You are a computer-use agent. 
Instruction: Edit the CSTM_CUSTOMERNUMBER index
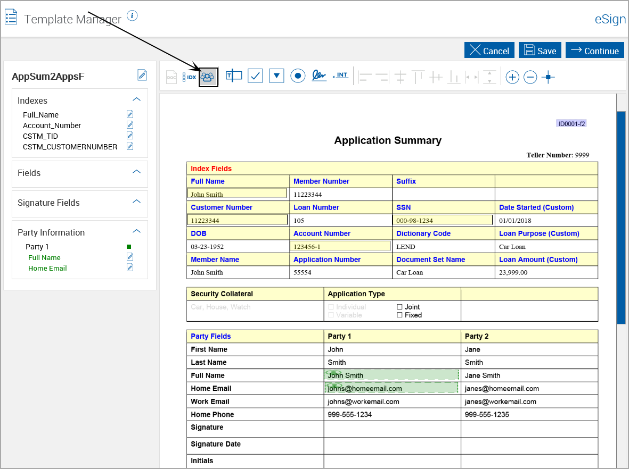(130, 146)
